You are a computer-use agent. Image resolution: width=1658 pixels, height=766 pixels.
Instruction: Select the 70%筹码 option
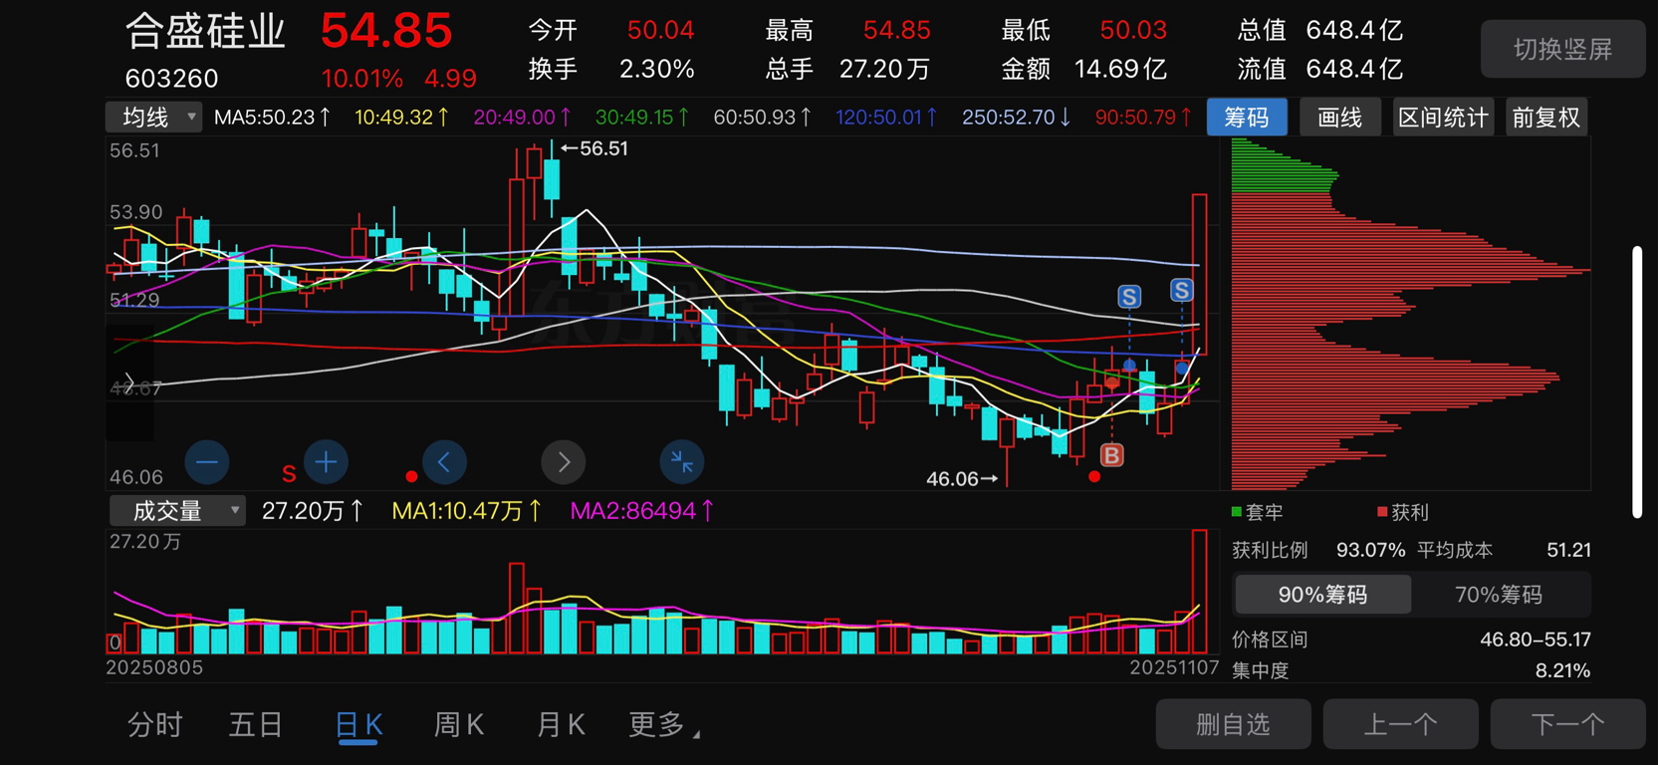1499,595
